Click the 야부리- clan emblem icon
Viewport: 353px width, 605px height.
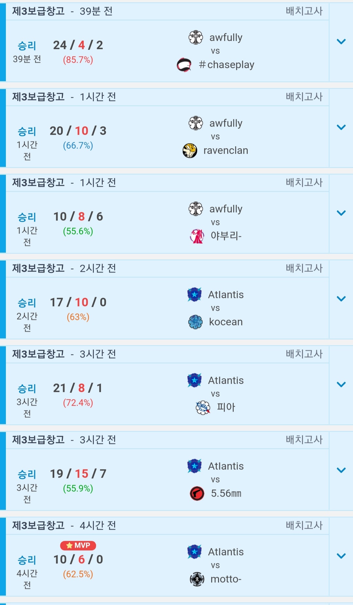pos(197,236)
